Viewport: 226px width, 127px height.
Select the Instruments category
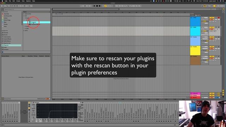coord(7,37)
